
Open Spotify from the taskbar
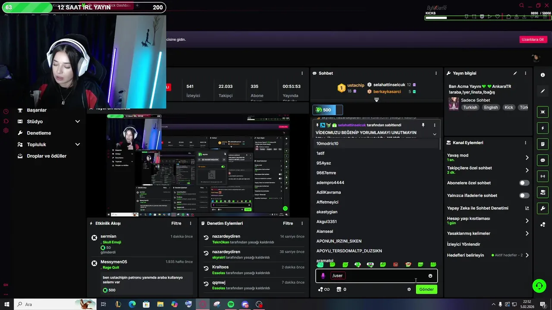point(231,304)
